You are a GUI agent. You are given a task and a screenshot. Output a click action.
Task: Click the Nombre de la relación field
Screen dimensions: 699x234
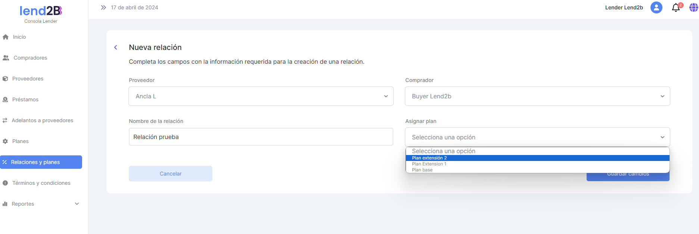261,137
